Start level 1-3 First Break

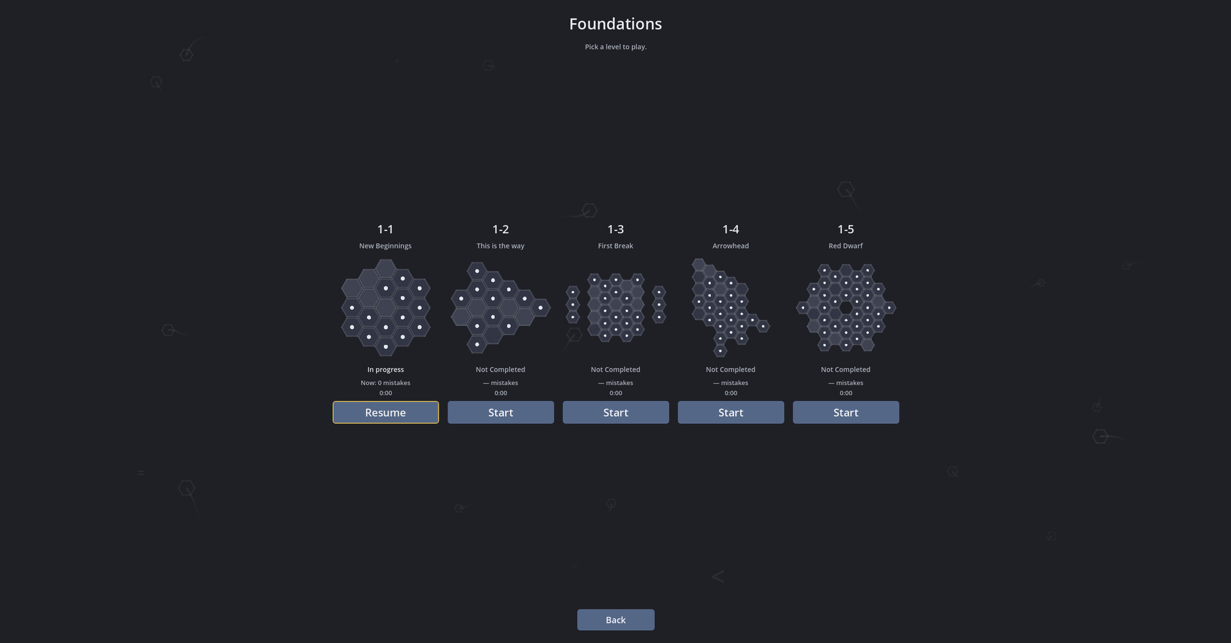pyautogui.click(x=615, y=412)
